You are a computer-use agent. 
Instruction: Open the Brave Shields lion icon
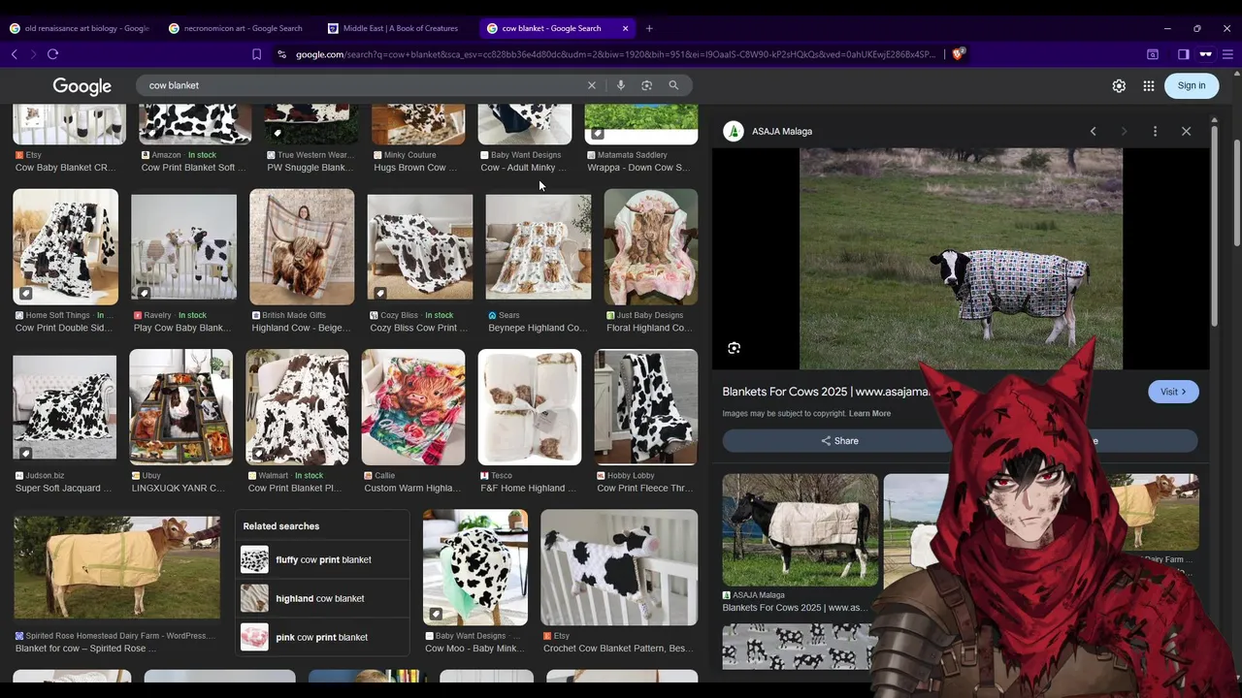pyautogui.click(x=958, y=54)
